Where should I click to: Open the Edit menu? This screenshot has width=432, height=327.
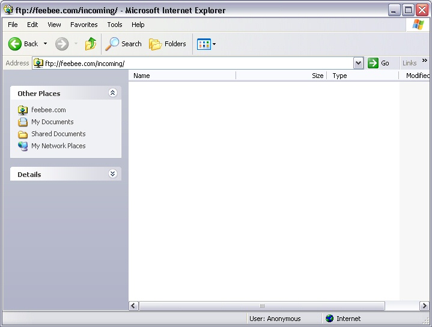(x=32, y=25)
